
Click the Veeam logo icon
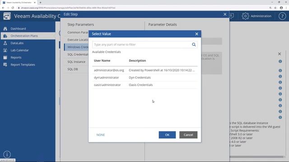7,16
